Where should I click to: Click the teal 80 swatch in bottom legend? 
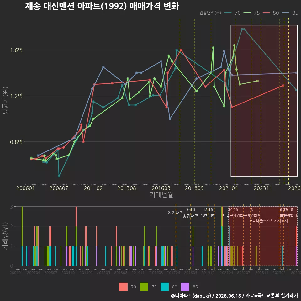pos(165,287)
